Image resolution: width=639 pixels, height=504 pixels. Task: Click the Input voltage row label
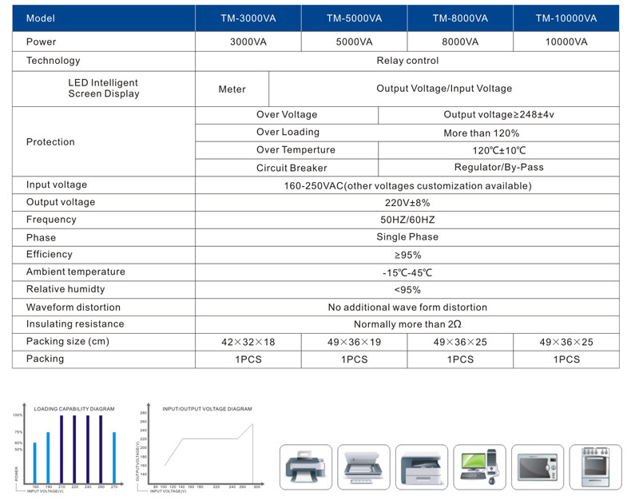click(x=57, y=185)
